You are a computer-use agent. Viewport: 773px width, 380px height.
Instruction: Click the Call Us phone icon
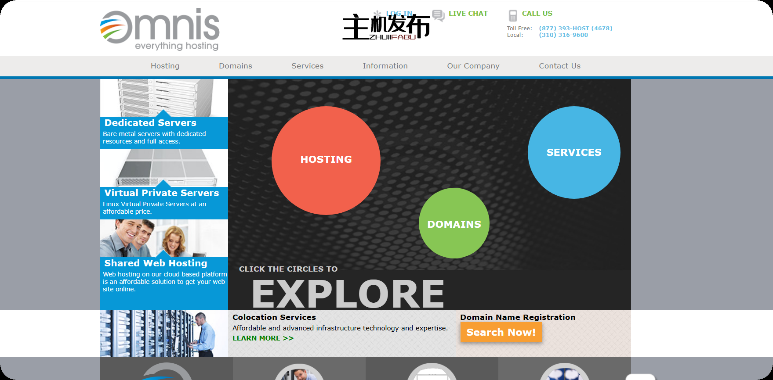[x=513, y=15]
